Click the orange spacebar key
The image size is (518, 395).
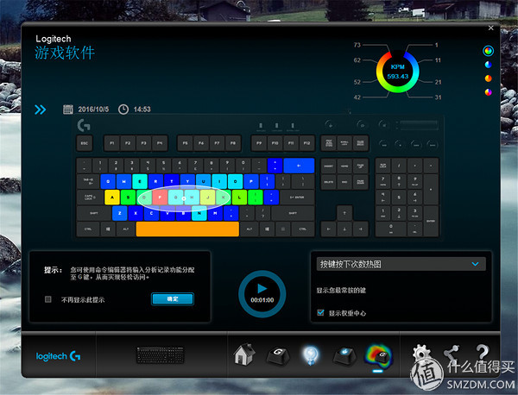187,229
